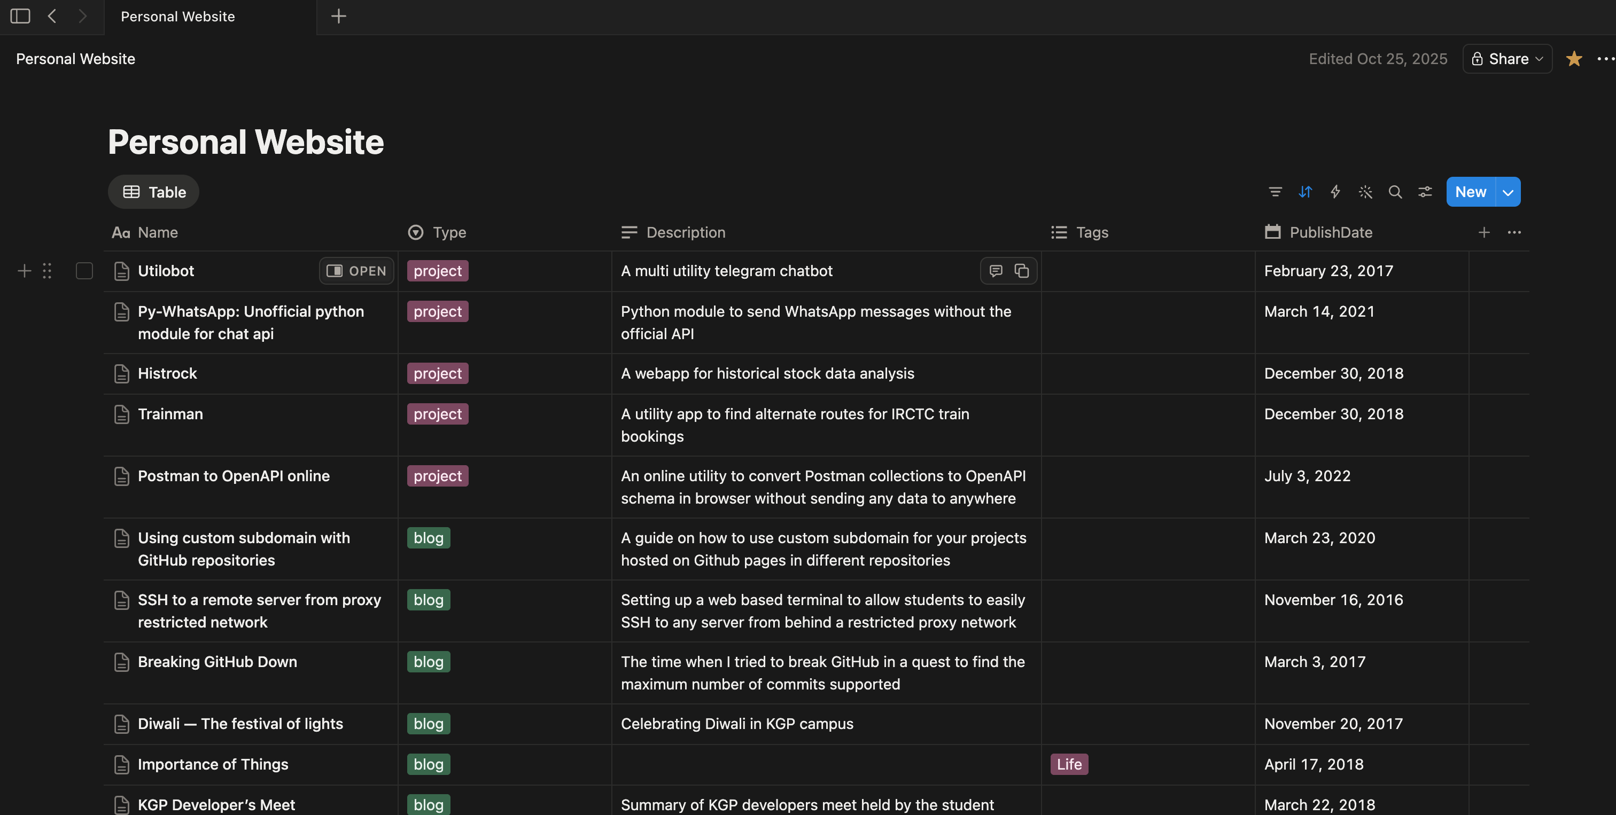Add a new property column with plus
The height and width of the screenshot is (815, 1616).
[x=1484, y=232]
